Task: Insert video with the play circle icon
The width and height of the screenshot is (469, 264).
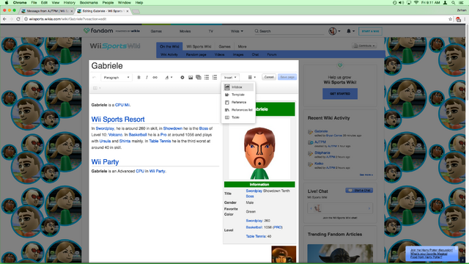Action: coord(182,78)
